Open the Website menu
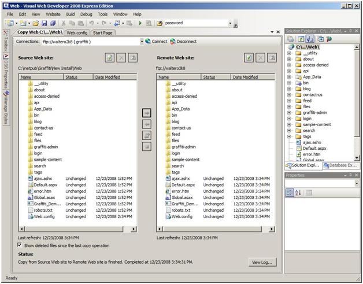The image size is (363, 284). click(53, 14)
